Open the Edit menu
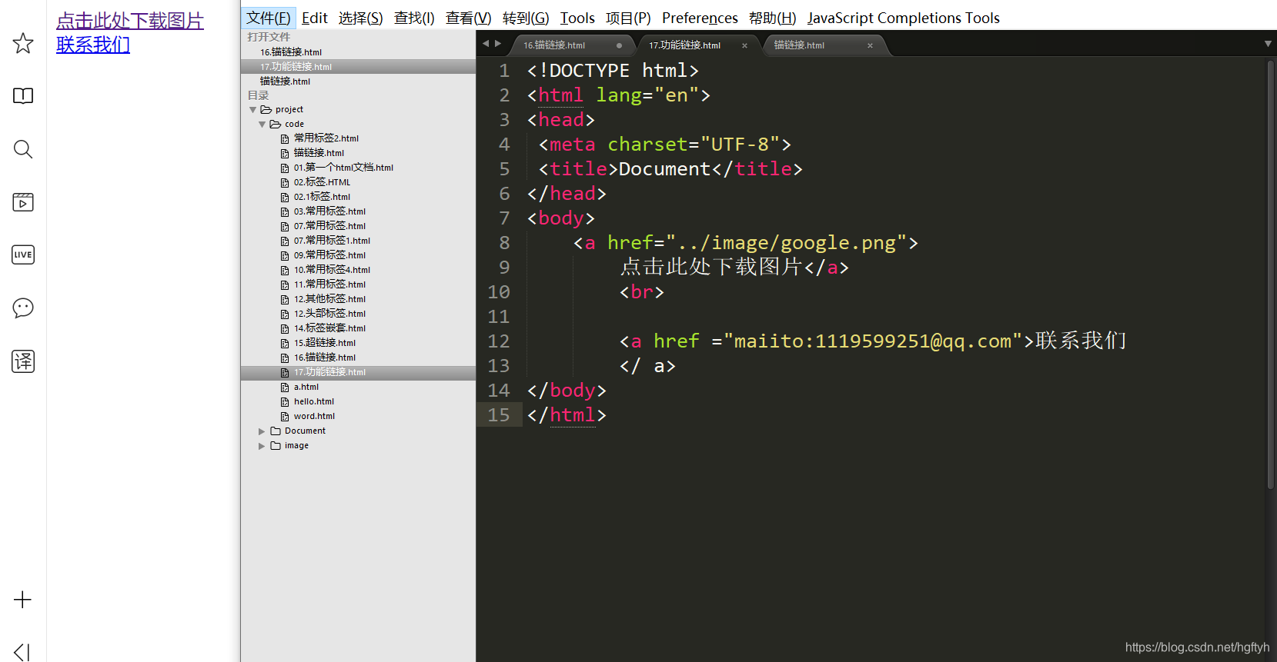The height and width of the screenshot is (662, 1277). tap(315, 18)
